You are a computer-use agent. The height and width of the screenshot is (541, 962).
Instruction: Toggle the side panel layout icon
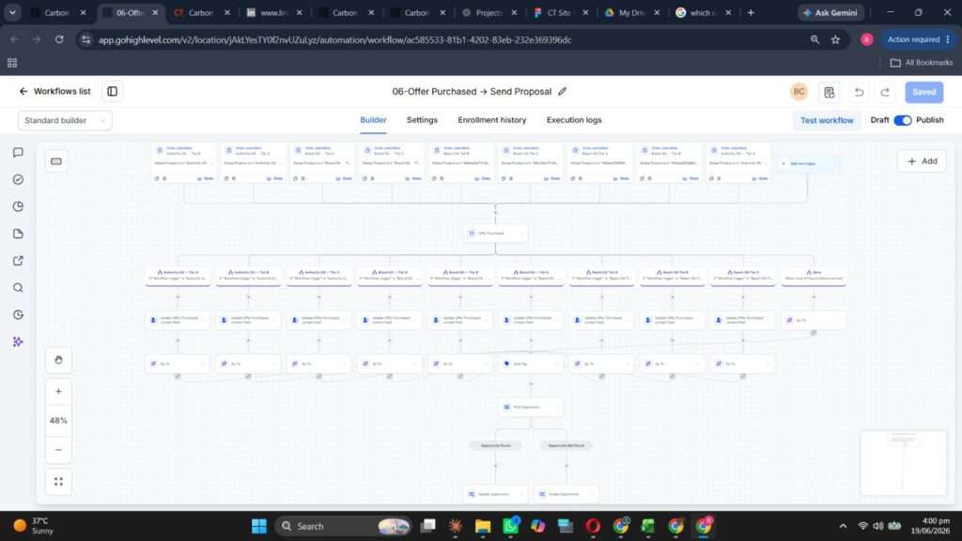113,91
